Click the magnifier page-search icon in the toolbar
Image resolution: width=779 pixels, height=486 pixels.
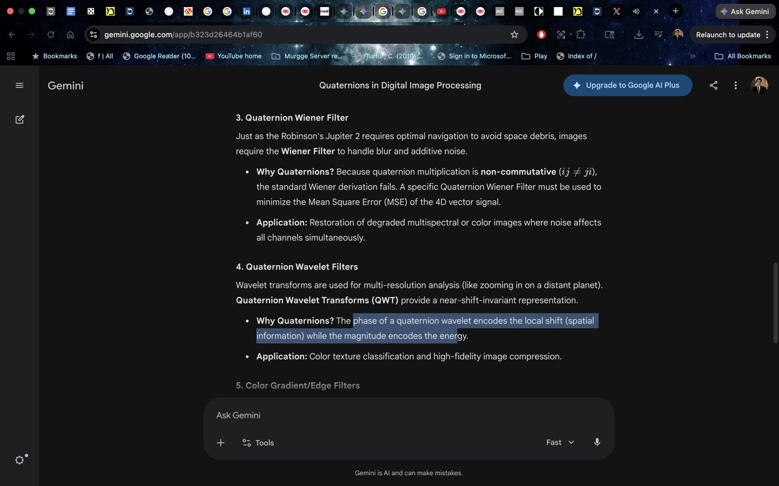[x=610, y=35]
